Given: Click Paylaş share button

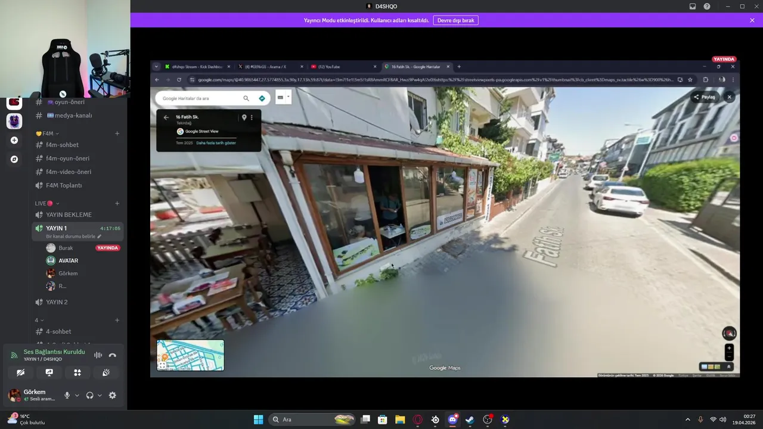Looking at the screenshot, I should pos(705,97).
